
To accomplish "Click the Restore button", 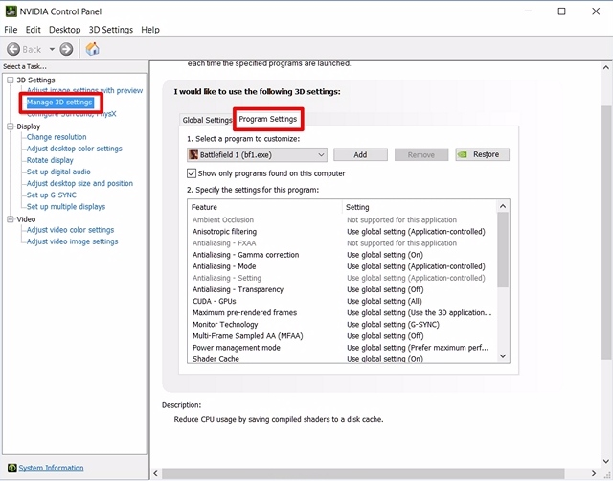I will point(483,154).
